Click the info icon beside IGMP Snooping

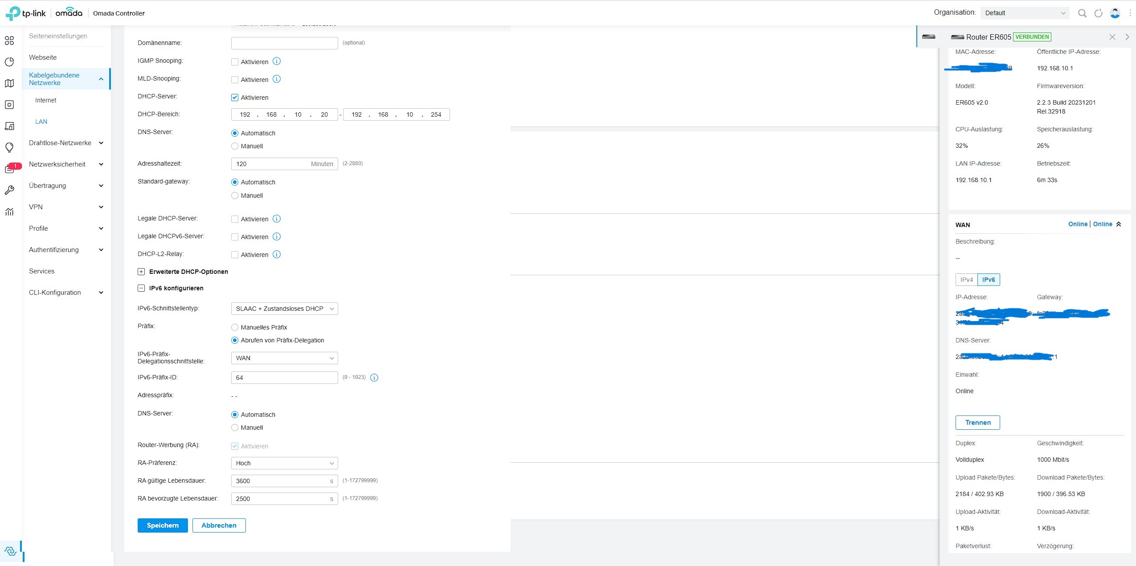(277, 61)
